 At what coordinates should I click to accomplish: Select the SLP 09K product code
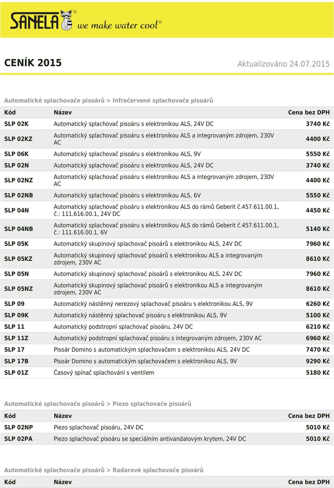pos(16,315)
